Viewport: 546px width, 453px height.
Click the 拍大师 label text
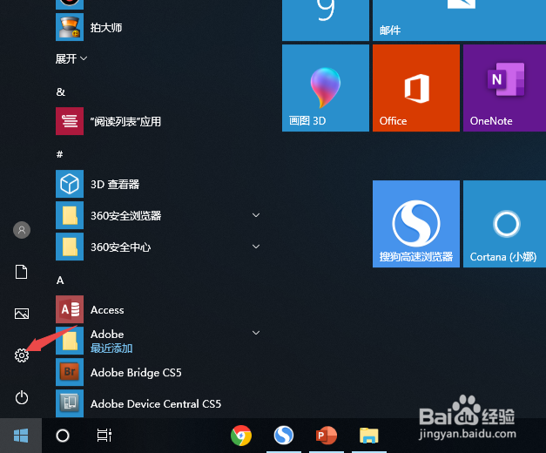tap(106, 28)
